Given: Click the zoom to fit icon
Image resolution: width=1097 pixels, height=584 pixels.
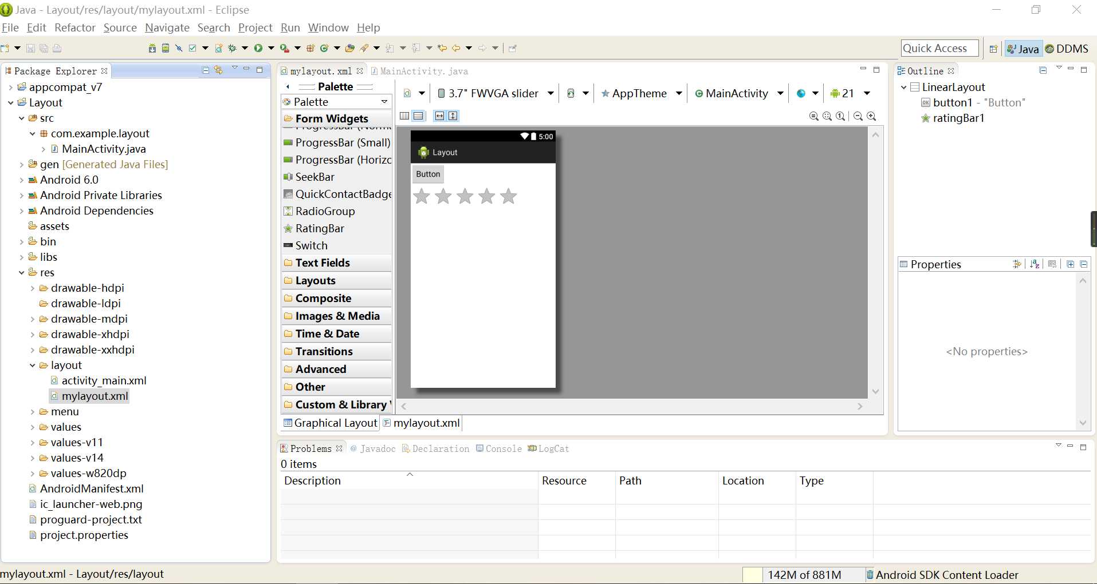Looking at the screenshot, I should pos(827,116).
